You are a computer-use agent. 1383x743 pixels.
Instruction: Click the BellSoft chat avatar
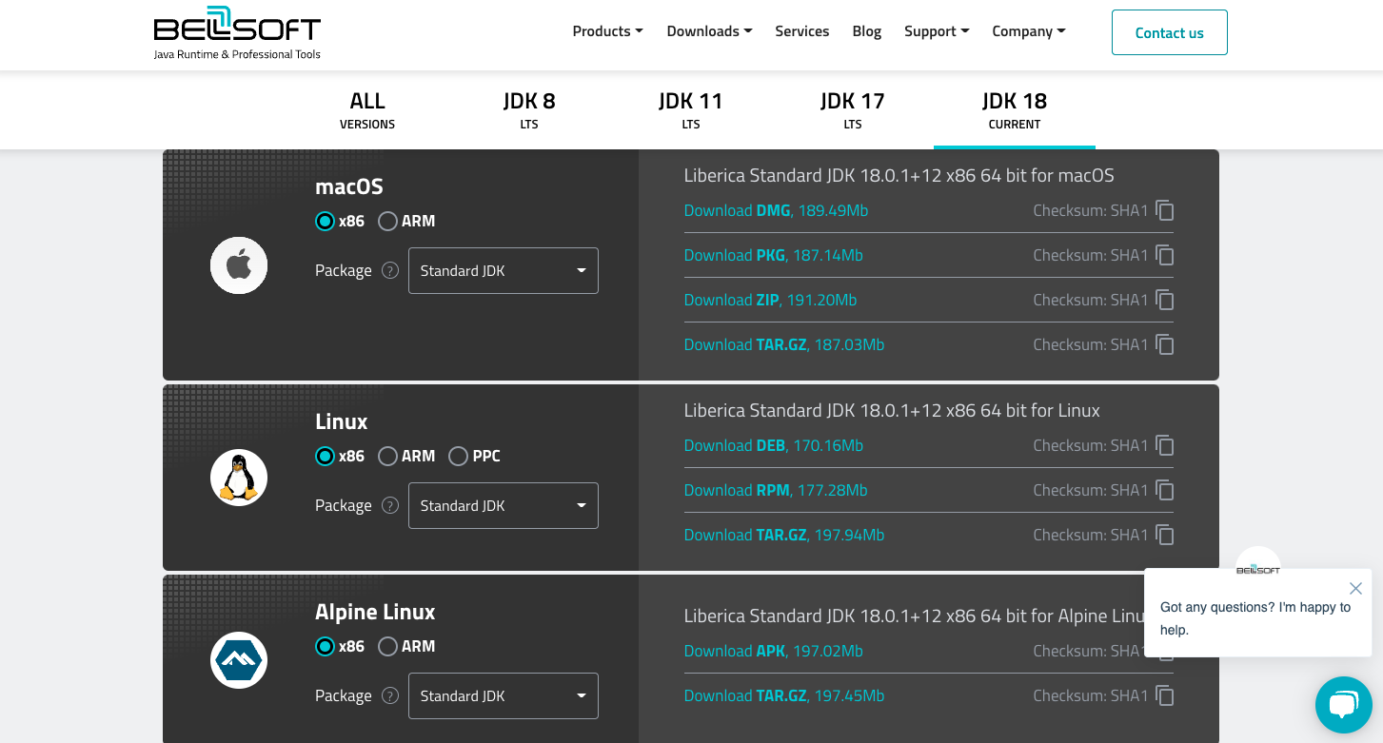tap(1258, 569)
